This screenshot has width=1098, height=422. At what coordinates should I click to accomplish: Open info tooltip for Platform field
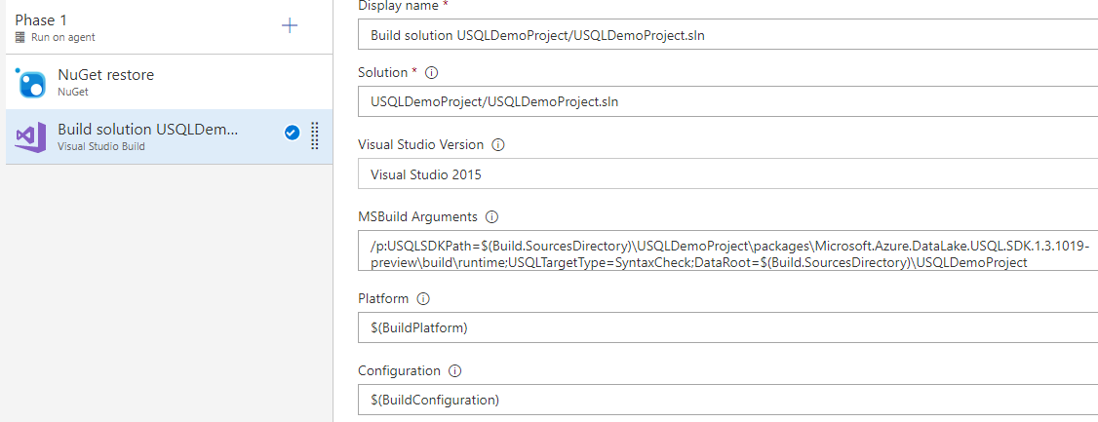point(423,299)
